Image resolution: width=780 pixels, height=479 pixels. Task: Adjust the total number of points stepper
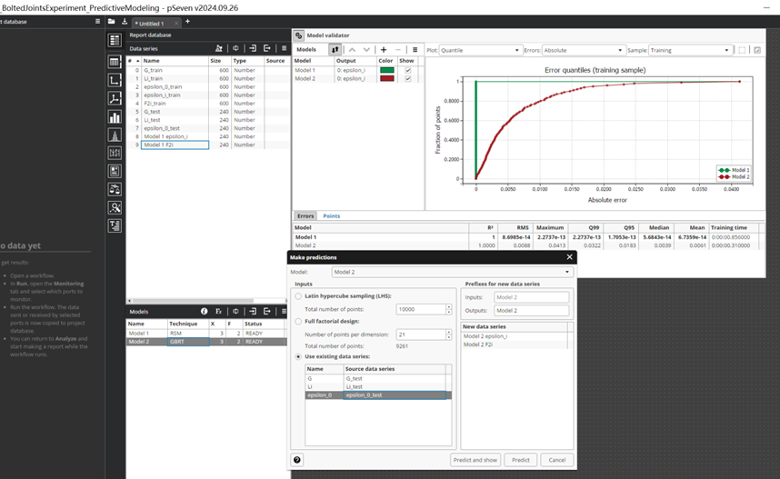(449, 309)
